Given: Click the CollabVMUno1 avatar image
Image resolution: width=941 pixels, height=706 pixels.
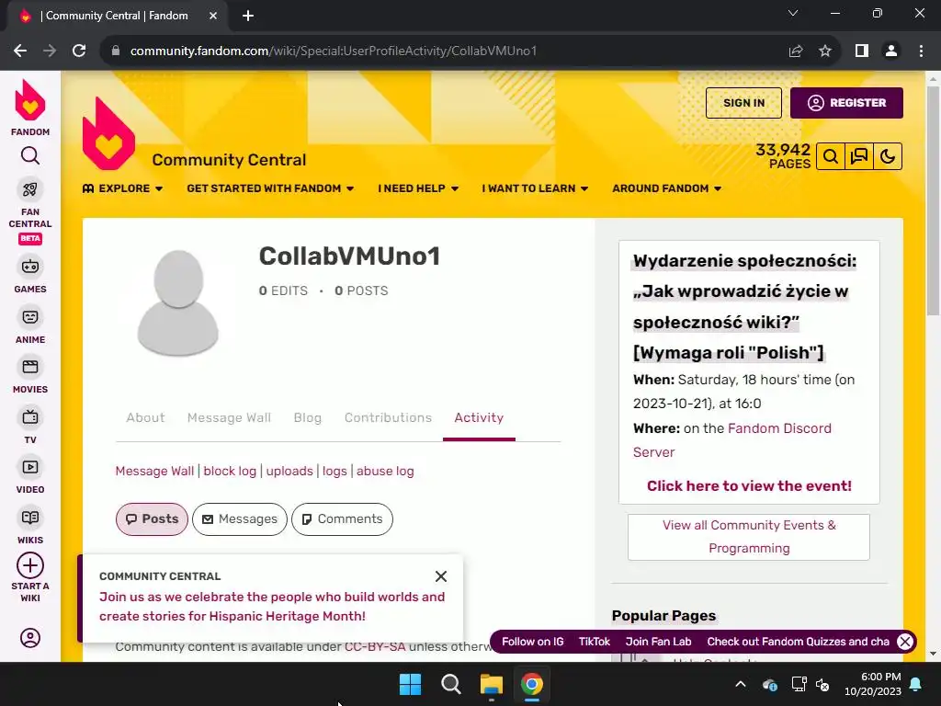Looking at the screenshot, I should 177,303.
